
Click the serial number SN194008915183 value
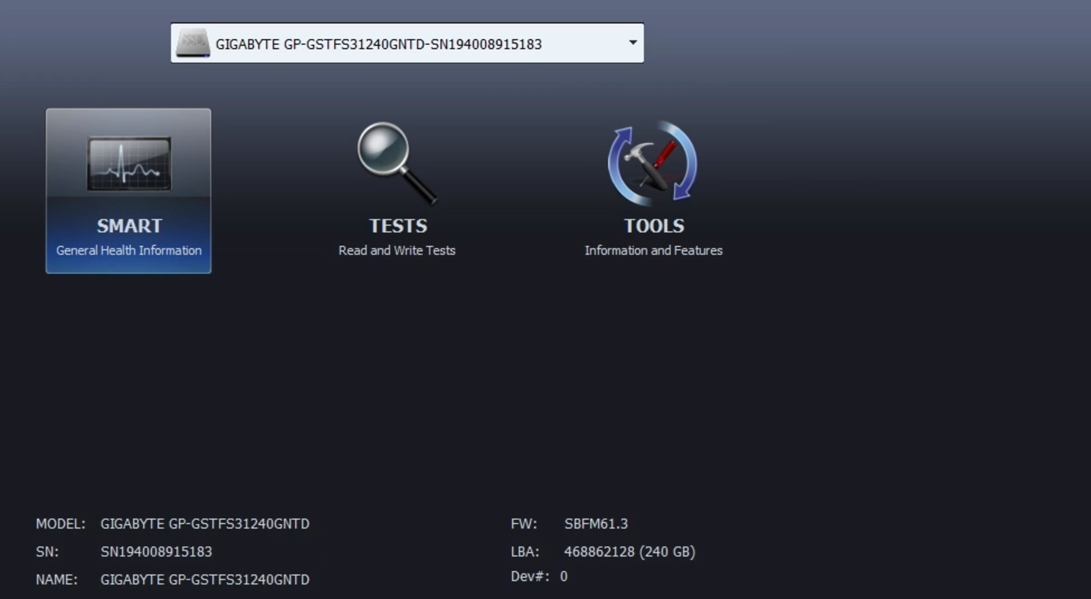[x=156, y=552]
